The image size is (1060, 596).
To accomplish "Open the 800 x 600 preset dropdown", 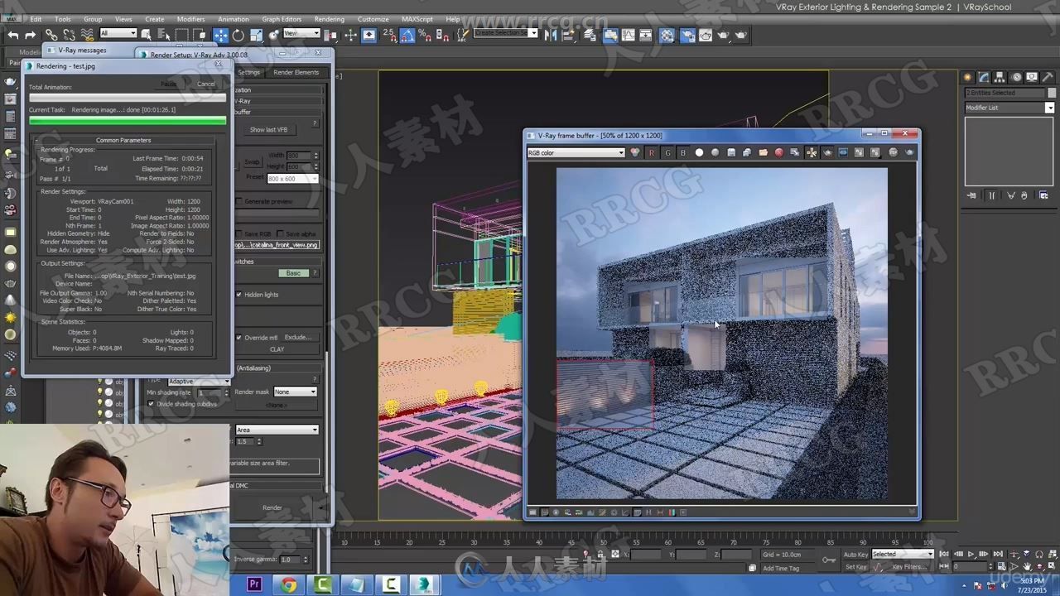I will click(291, 179).
